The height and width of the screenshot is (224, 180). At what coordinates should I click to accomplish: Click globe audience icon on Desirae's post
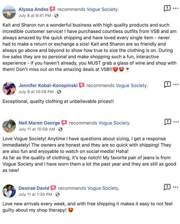point(57,195)
